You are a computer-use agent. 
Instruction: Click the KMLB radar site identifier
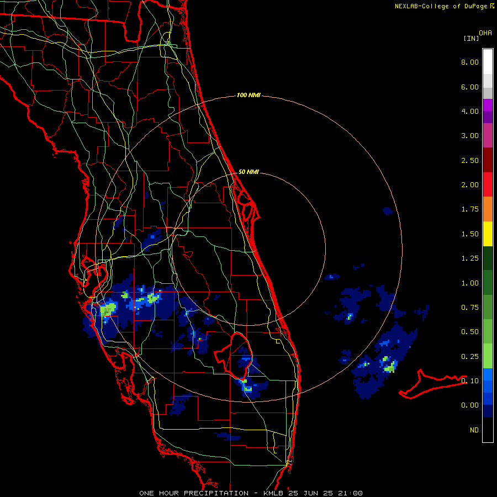273,493
